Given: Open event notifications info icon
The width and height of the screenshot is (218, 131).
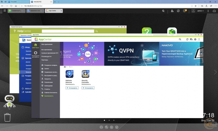Looking at the screenshot, I should click(x=185, y=11).
